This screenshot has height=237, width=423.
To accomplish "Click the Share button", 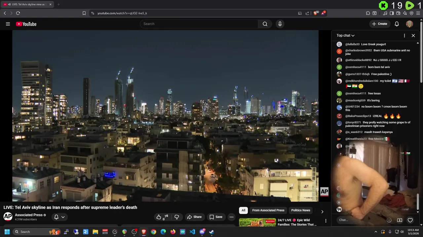I will click(x=194, y=217).
